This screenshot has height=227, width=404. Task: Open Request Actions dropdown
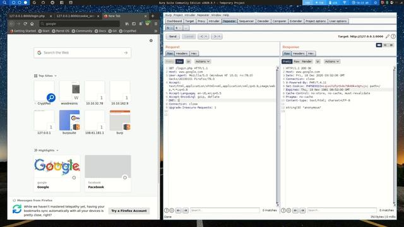coord(203,62)
